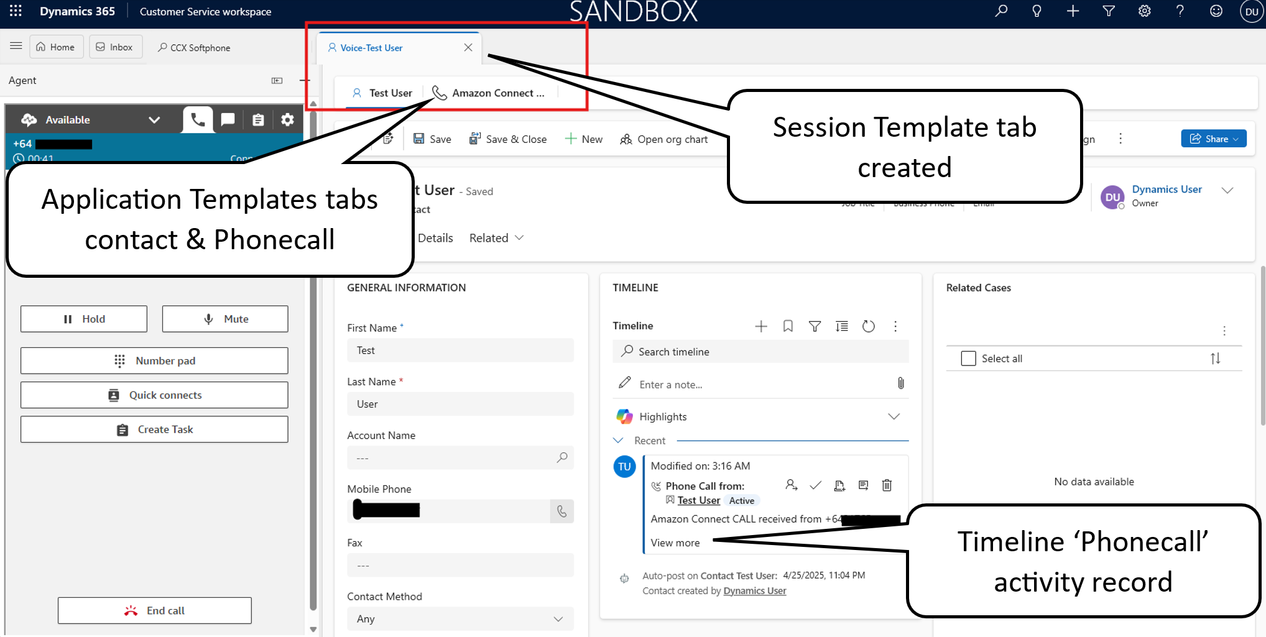Viewport: 1266px width, 637px height.
Task: Refresh the timeline
Action: click(869, 326)
